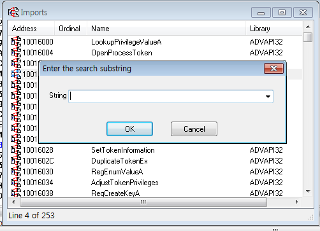Click the import icon beside address 10016004
Image resolution: width=320 pixels, height=231 pixels.
16,52
